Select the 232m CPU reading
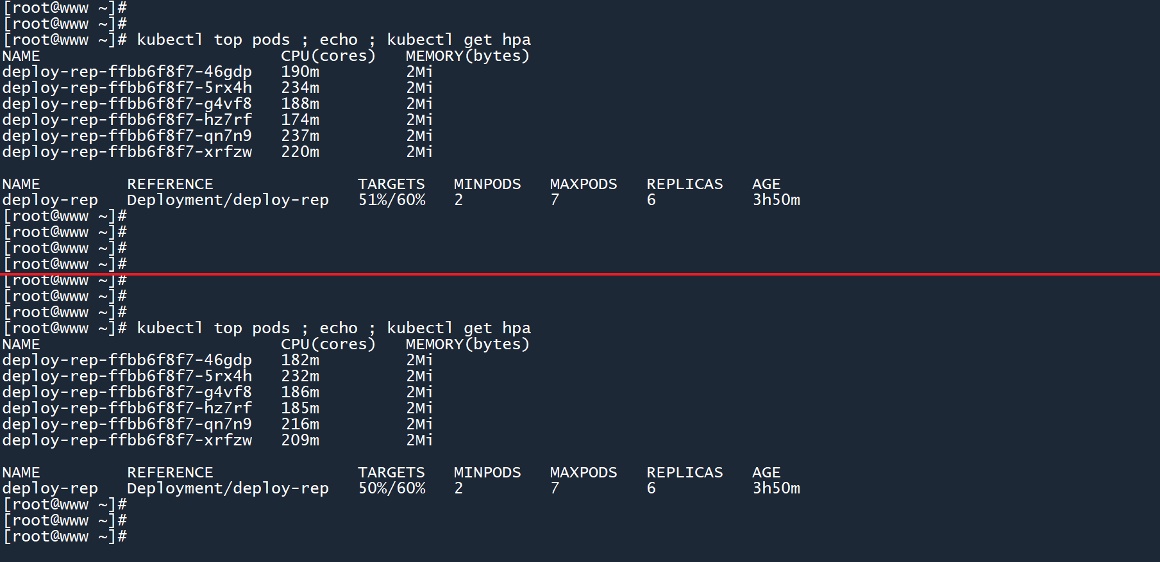Screen dimensions: 1160x562 (300, 376)
